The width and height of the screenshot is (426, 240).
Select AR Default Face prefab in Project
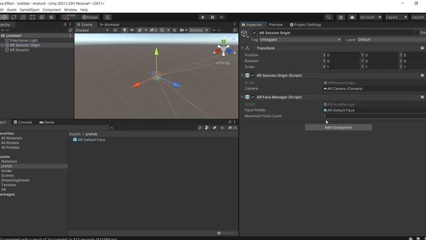point(89,139)
